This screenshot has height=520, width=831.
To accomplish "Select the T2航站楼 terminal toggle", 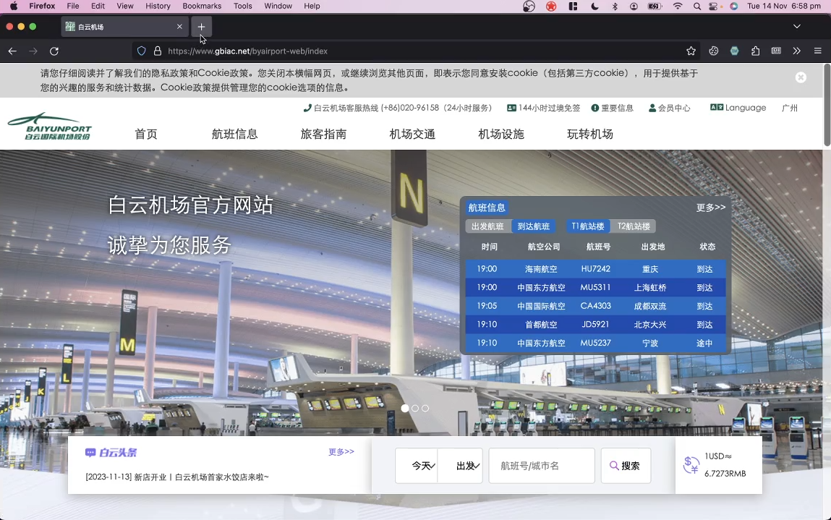I will pyautogui.click(x=635, y=226).
